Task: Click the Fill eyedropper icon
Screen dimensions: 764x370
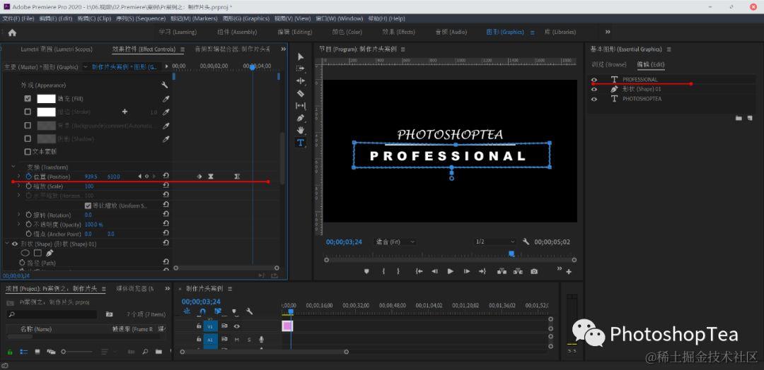Action: 166,99
